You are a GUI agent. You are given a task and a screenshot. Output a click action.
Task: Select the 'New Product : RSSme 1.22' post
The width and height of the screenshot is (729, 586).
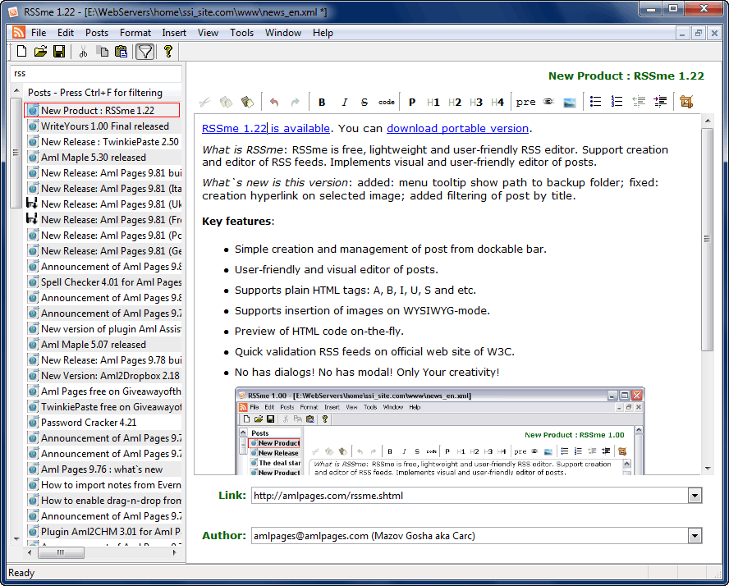[102, 110]
